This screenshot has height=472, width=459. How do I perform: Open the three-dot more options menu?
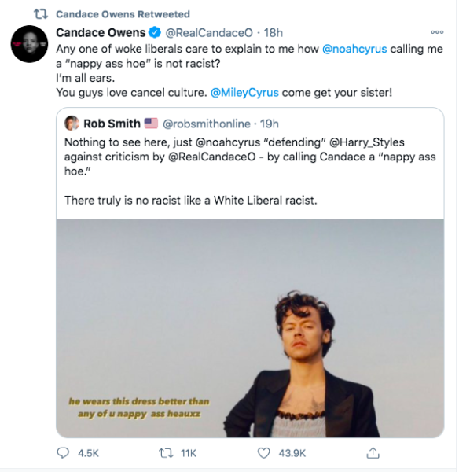tap(437, 32)
